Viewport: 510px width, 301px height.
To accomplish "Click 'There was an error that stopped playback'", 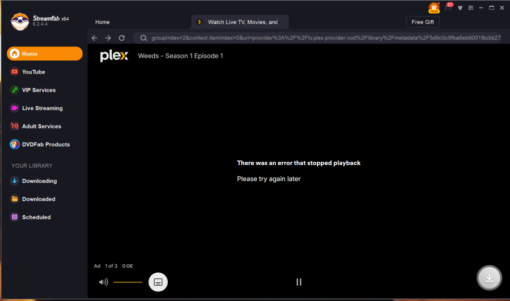I will coord(299,163).
